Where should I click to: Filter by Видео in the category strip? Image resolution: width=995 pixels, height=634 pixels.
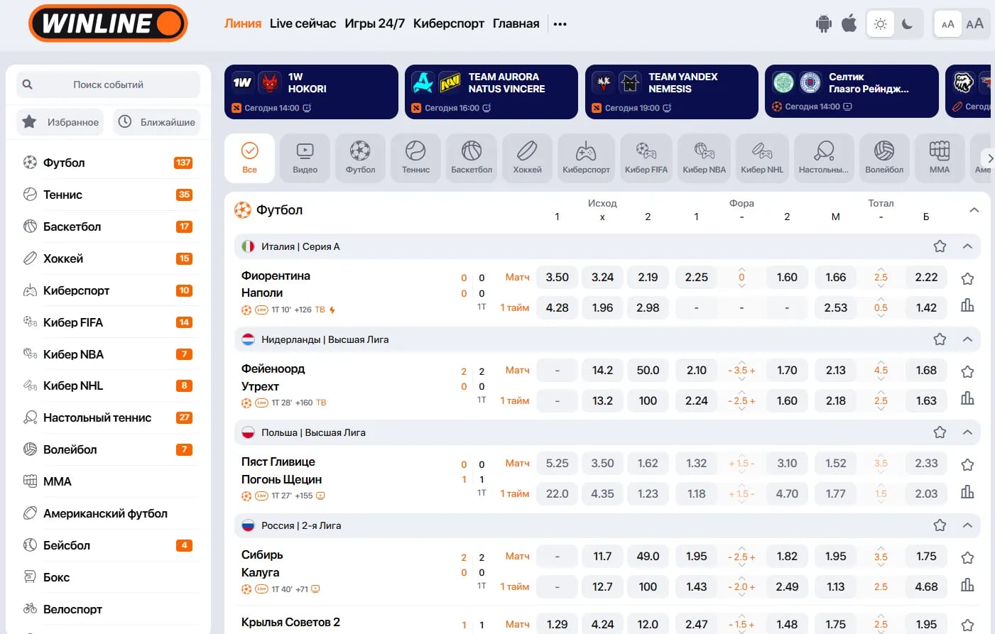click(x=305, y=158)
